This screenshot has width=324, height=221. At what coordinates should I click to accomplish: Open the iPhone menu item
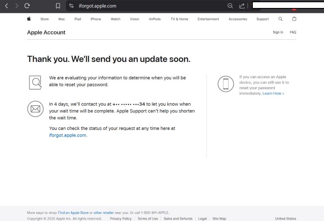click(x=95, y=19)
